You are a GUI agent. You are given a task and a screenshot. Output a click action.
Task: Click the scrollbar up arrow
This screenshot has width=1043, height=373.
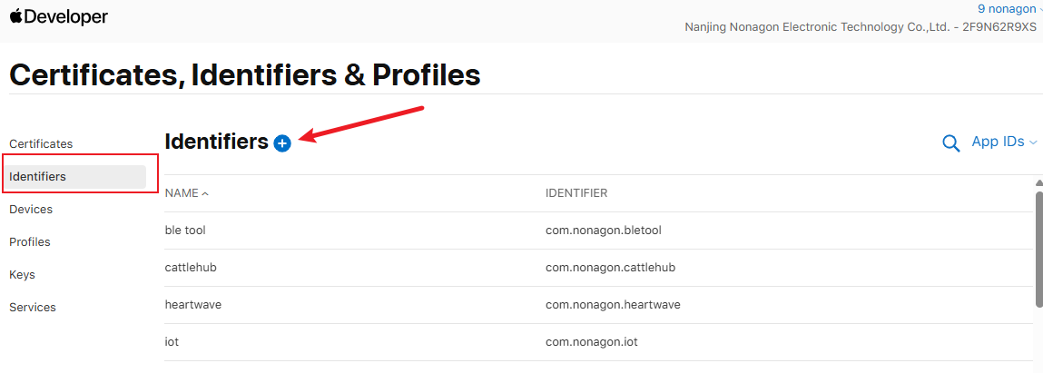click(1038, 182)
